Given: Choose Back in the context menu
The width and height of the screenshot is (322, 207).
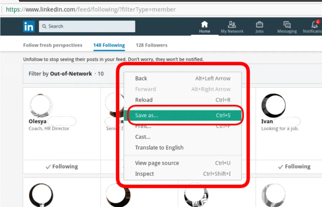Looking at the screenshot, I should click(183, 78).
